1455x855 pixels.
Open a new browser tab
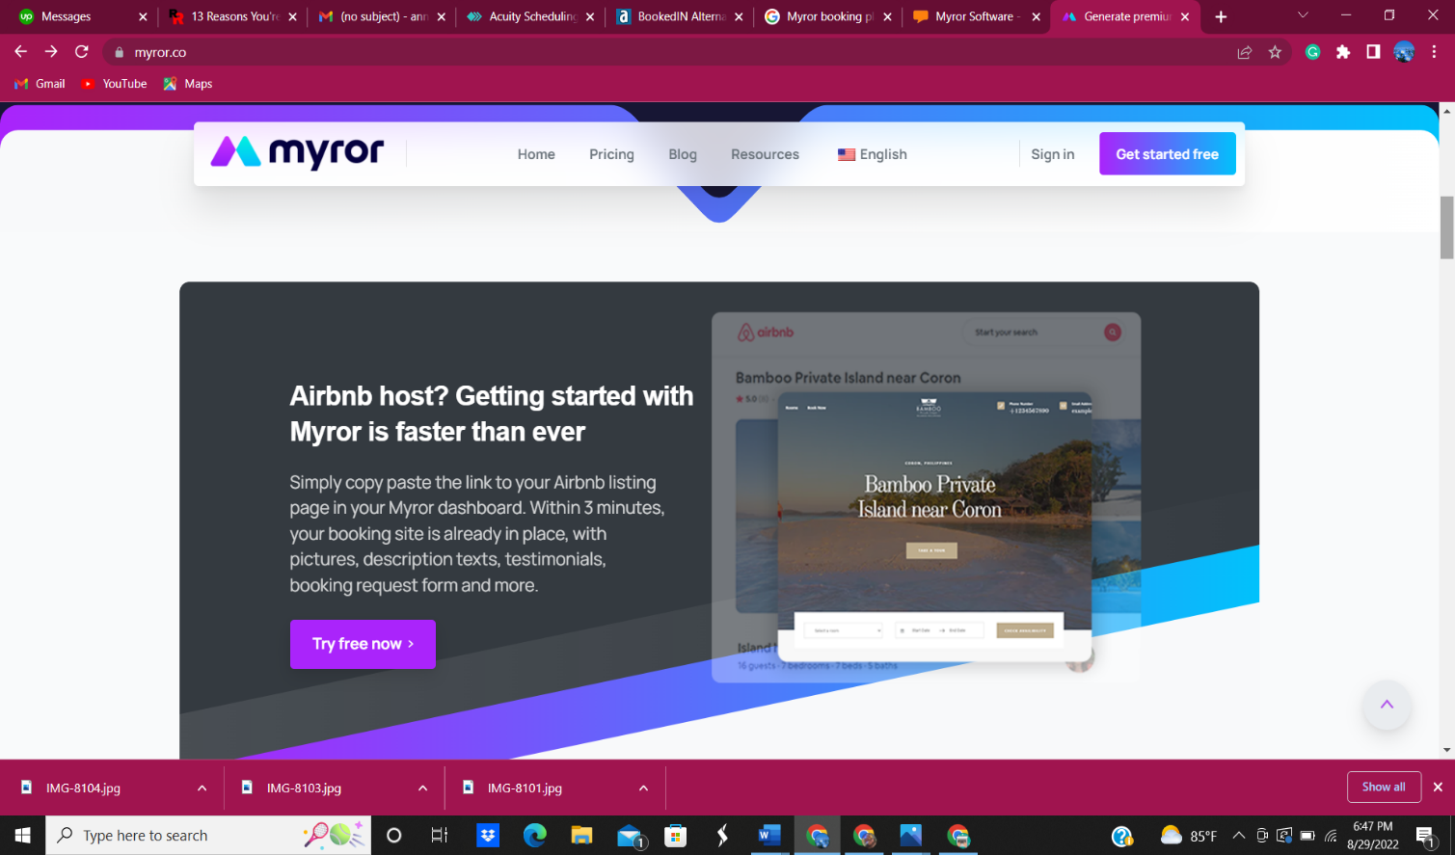point(1221,16)
